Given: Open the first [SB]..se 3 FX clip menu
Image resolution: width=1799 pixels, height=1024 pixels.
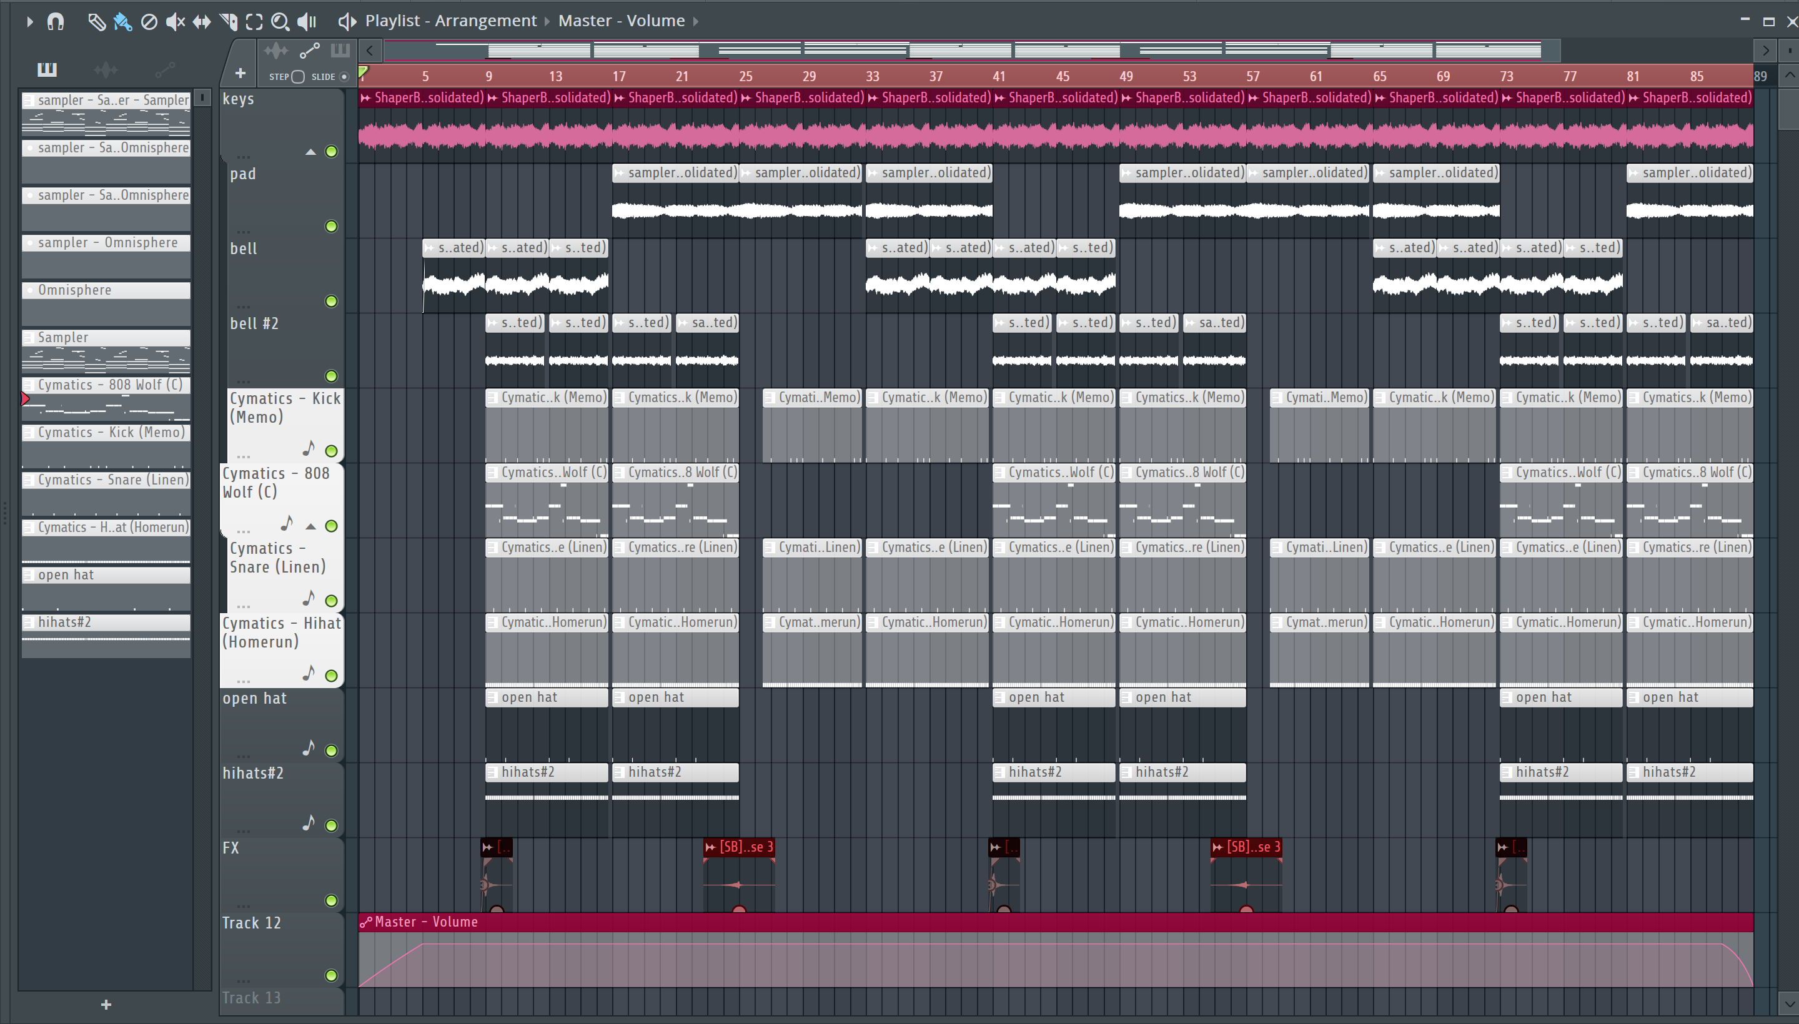Looking at the screenshot, I should pyautogui.click(x=711, y=847).
